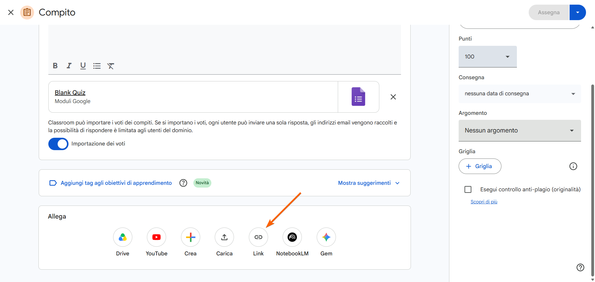Attach a NotebookLM notebook
595x282 pixels.
pos(292,237)
